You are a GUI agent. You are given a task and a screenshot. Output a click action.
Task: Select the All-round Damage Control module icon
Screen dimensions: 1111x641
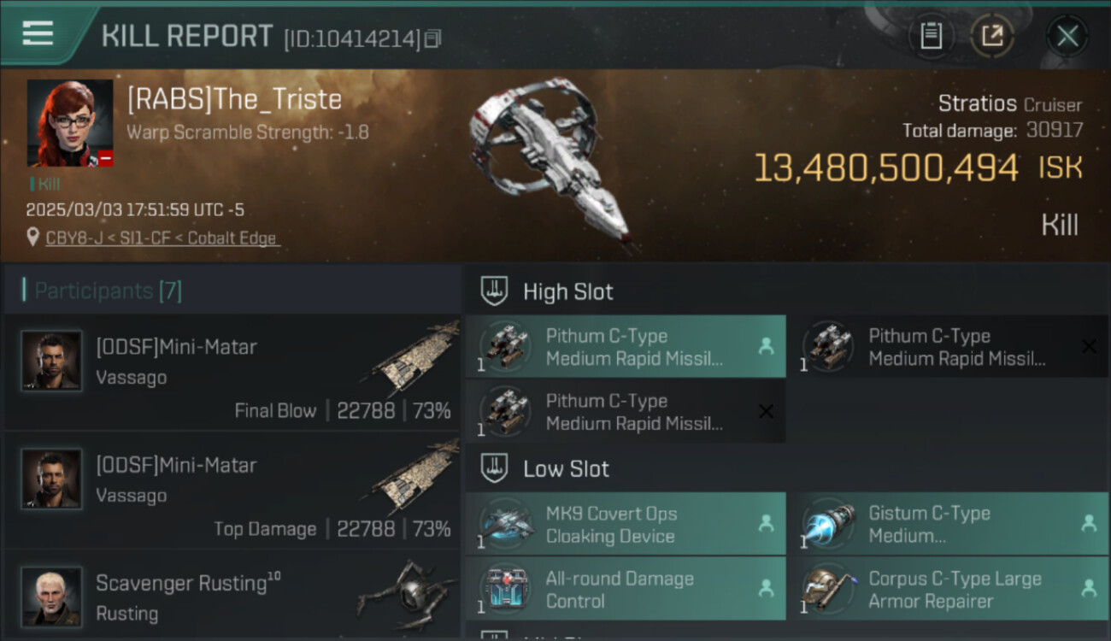(x=507, y=589)
